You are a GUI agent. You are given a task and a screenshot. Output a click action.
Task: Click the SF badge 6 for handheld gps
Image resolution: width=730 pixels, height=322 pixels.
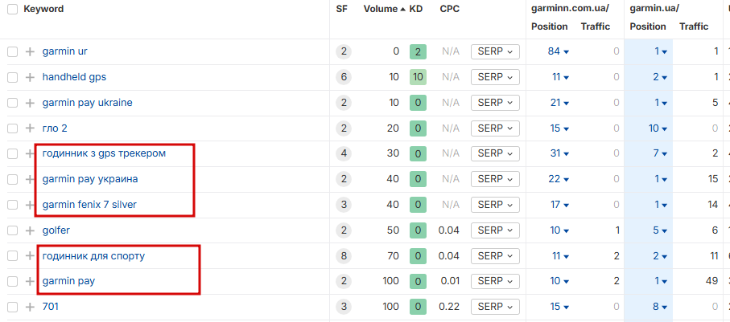344,77
